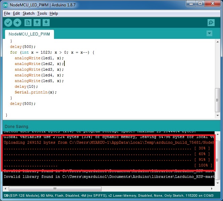
Task: Save sketch using the Save icon
Action: 46,23
